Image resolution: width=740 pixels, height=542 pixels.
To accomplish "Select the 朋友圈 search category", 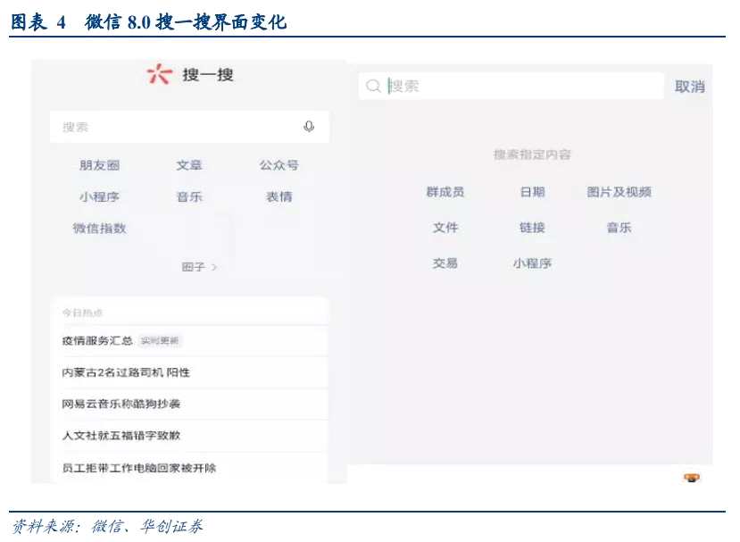I will pos(101,164).
